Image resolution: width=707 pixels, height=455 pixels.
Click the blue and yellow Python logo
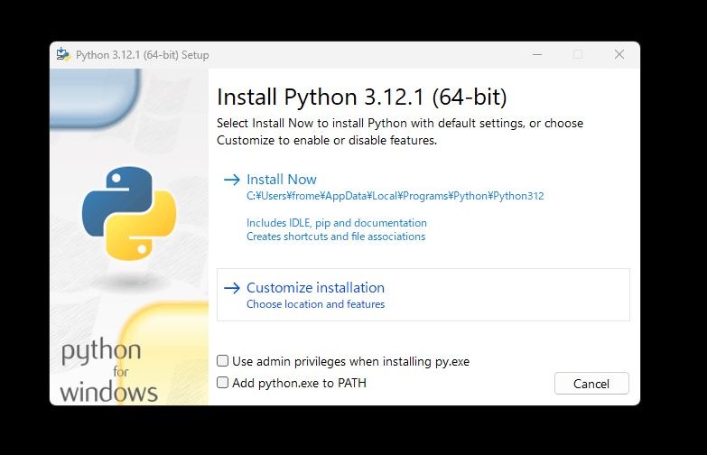(x=128, y=213)
